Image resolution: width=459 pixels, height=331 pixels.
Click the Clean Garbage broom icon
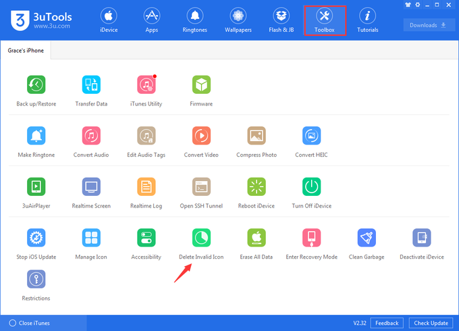pos(367,238)
